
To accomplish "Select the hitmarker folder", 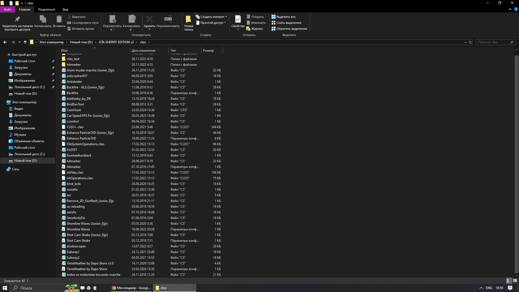I will 74,65.
